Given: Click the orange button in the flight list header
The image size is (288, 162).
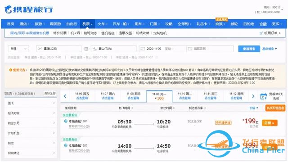Looking at the screenshot, I should click(x=275, y=108).
